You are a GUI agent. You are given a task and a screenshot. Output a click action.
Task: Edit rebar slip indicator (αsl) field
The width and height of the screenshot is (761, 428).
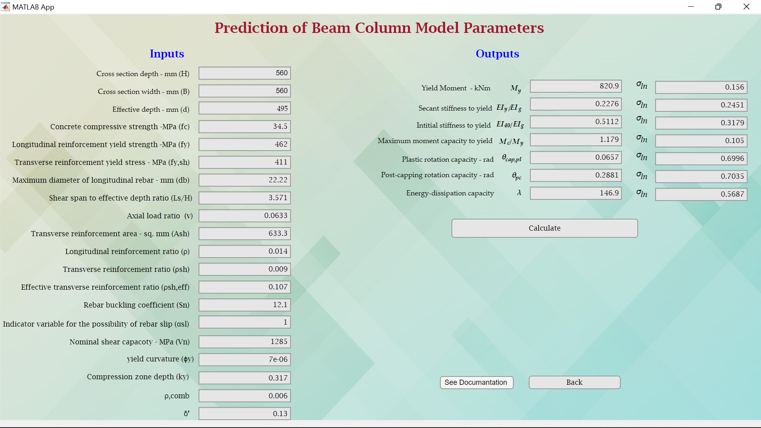click(x=245, y=323)
